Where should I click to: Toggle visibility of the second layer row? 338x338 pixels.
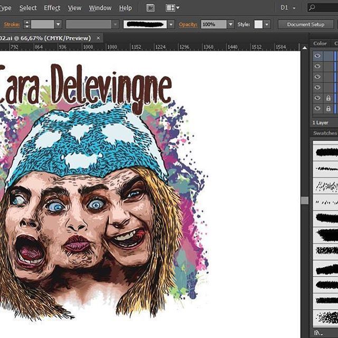click(x=317, y=66)
